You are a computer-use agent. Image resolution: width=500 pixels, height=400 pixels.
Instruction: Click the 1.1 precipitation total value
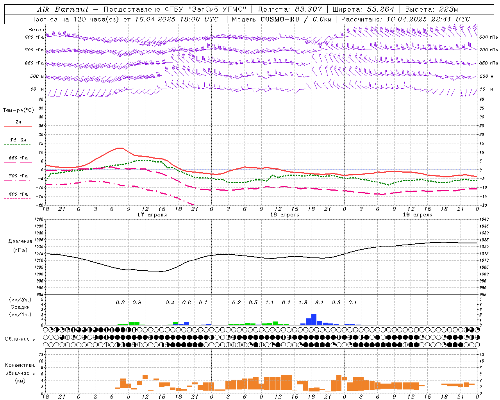[x=270, y=302]
